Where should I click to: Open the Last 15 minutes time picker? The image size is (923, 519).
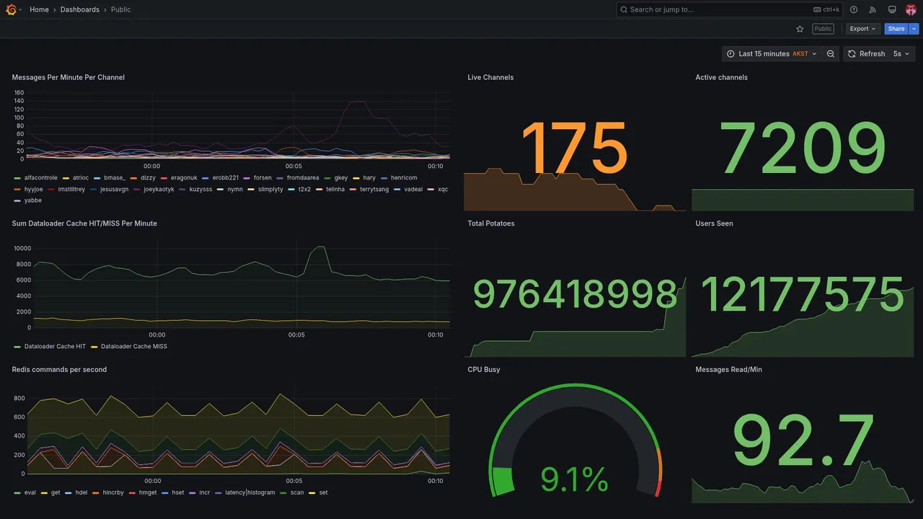(x=772, y=54)
